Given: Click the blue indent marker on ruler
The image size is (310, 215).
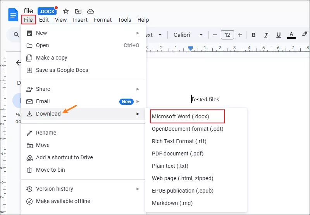Looking at the screenshot, I should tap(191, 48).
